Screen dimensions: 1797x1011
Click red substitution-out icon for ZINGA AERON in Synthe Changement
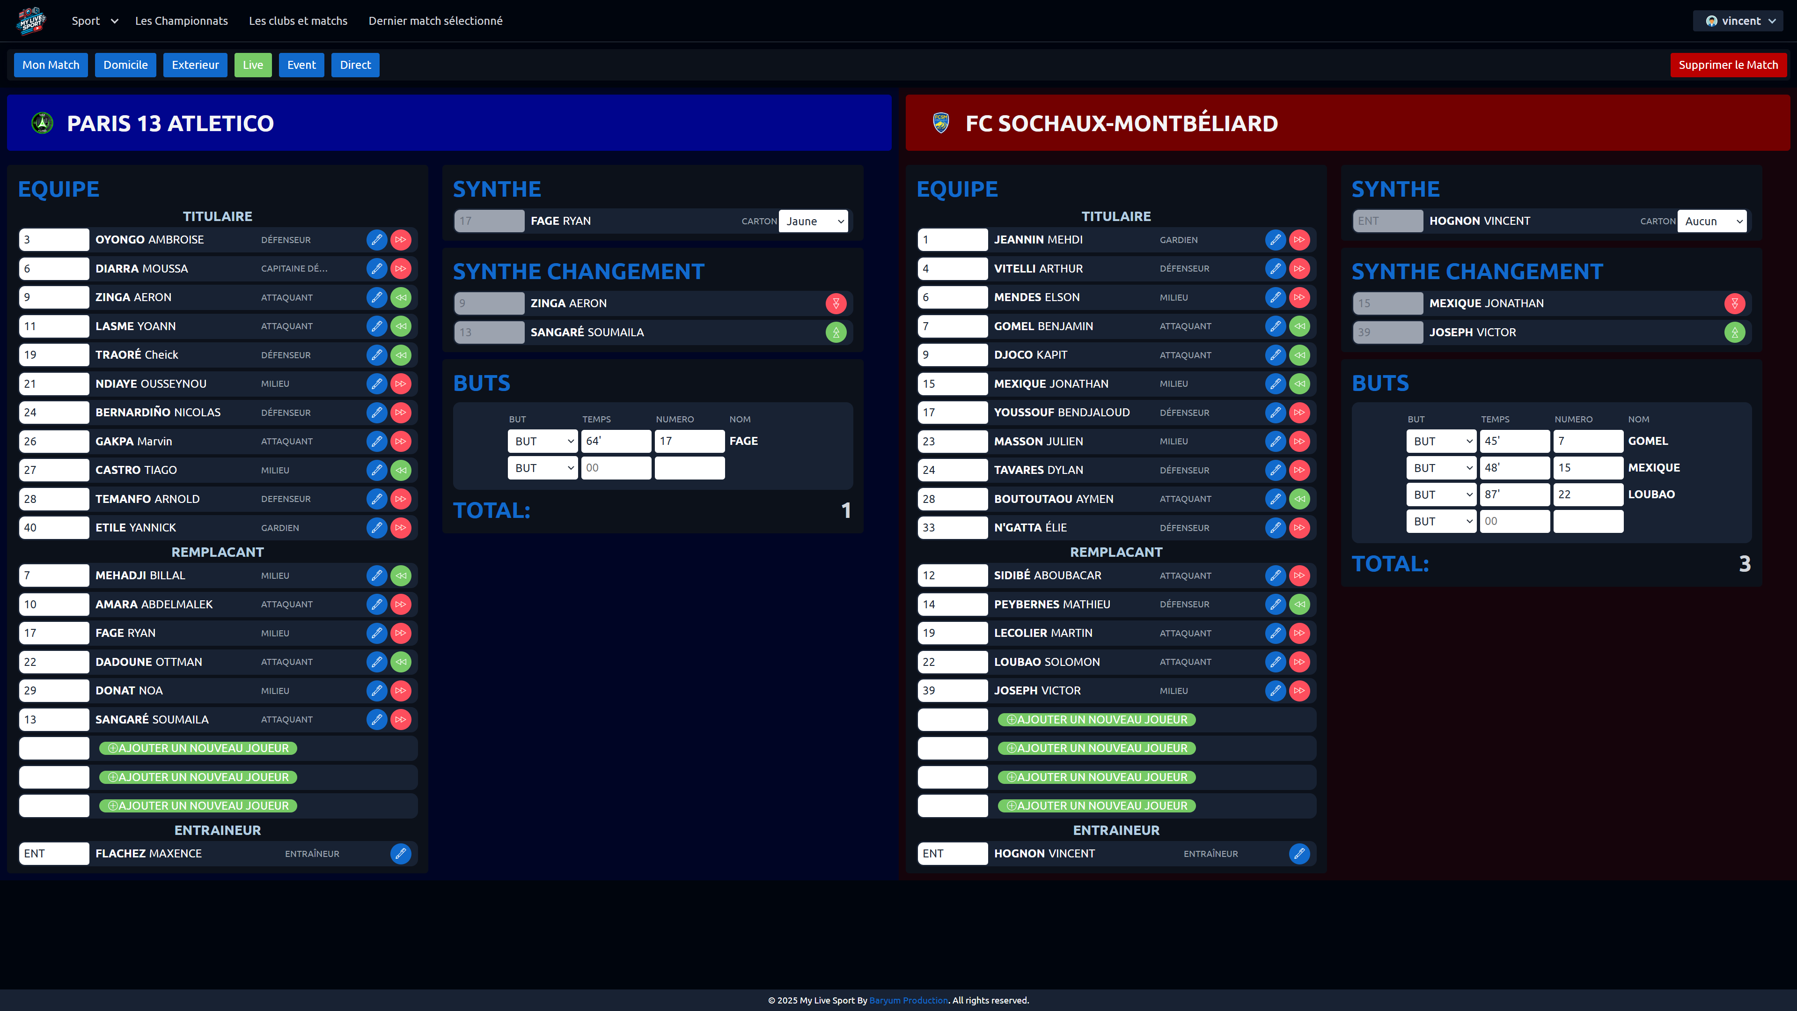coord(836,303)
